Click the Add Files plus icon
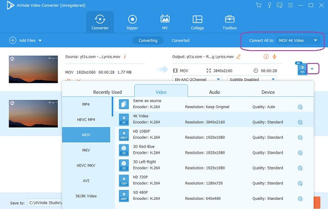Screen dimensions: 328x209 click(x=12, y=40)
